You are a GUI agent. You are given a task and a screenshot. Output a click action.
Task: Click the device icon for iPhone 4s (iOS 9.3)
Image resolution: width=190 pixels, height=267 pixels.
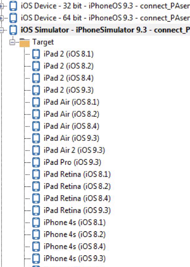point(36,258)
